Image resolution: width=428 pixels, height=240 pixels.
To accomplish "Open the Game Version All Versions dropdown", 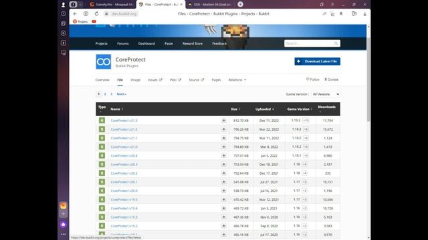I will pos(326,94).
